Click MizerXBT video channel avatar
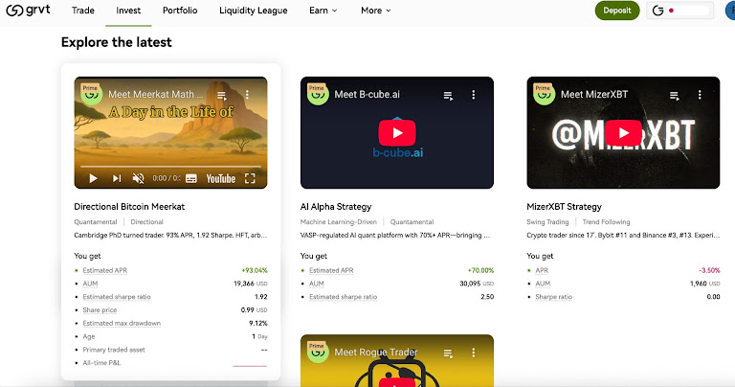The width and height of the screenshot is (735, 387). click(x=545, y=95)
